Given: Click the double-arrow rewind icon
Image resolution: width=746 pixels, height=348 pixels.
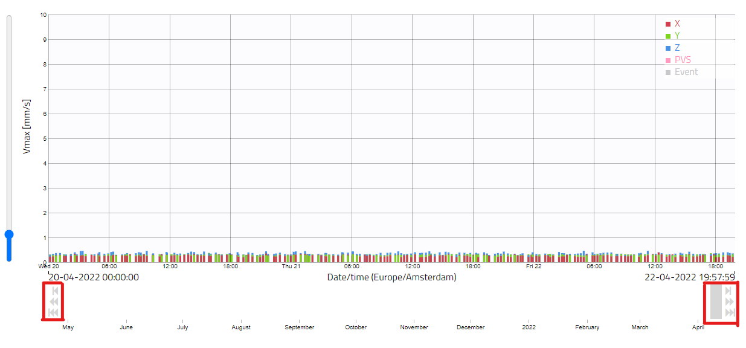Looking at the screenshot, I should click(x=54, y=301).
